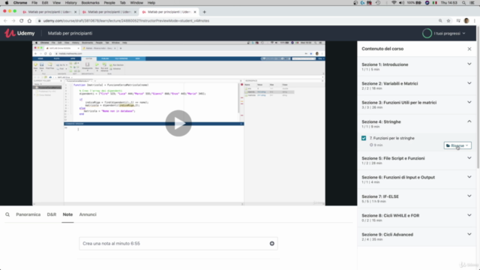Reload the page in Chrome

[x=22, y=21]
